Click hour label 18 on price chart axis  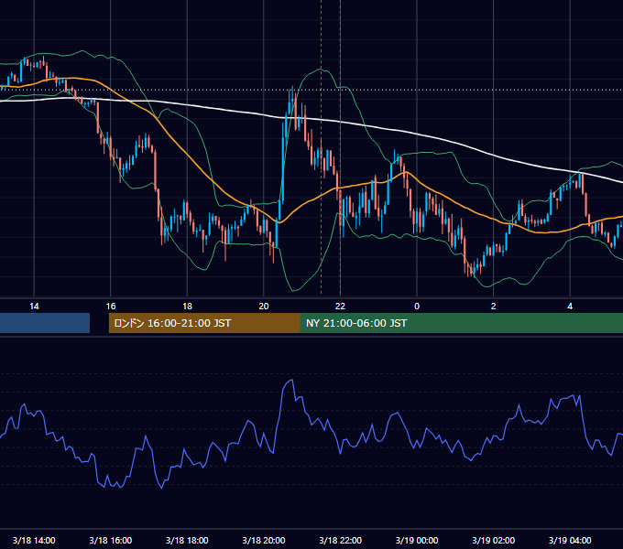point(187,307)
